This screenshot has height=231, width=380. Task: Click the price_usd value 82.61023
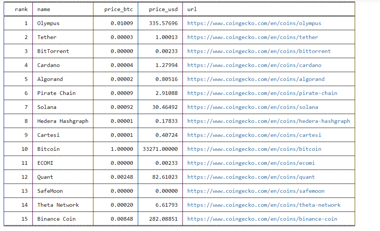(x=165, y=177)
